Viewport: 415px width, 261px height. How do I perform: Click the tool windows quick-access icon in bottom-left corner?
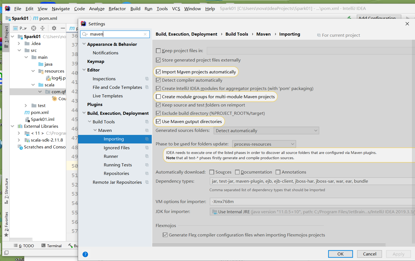pos(6,252)
